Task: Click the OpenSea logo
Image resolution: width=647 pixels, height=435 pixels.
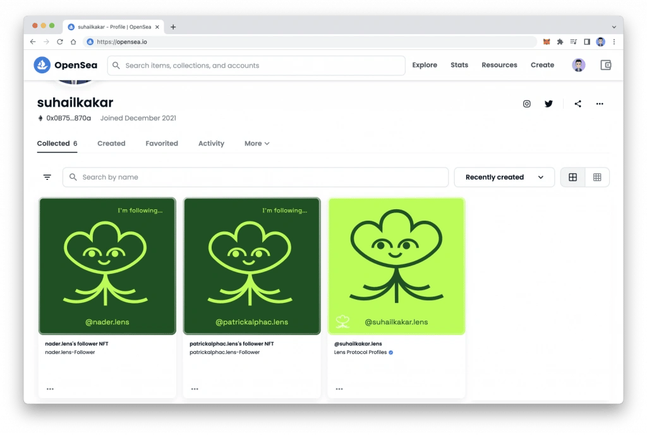Action: 66,65
